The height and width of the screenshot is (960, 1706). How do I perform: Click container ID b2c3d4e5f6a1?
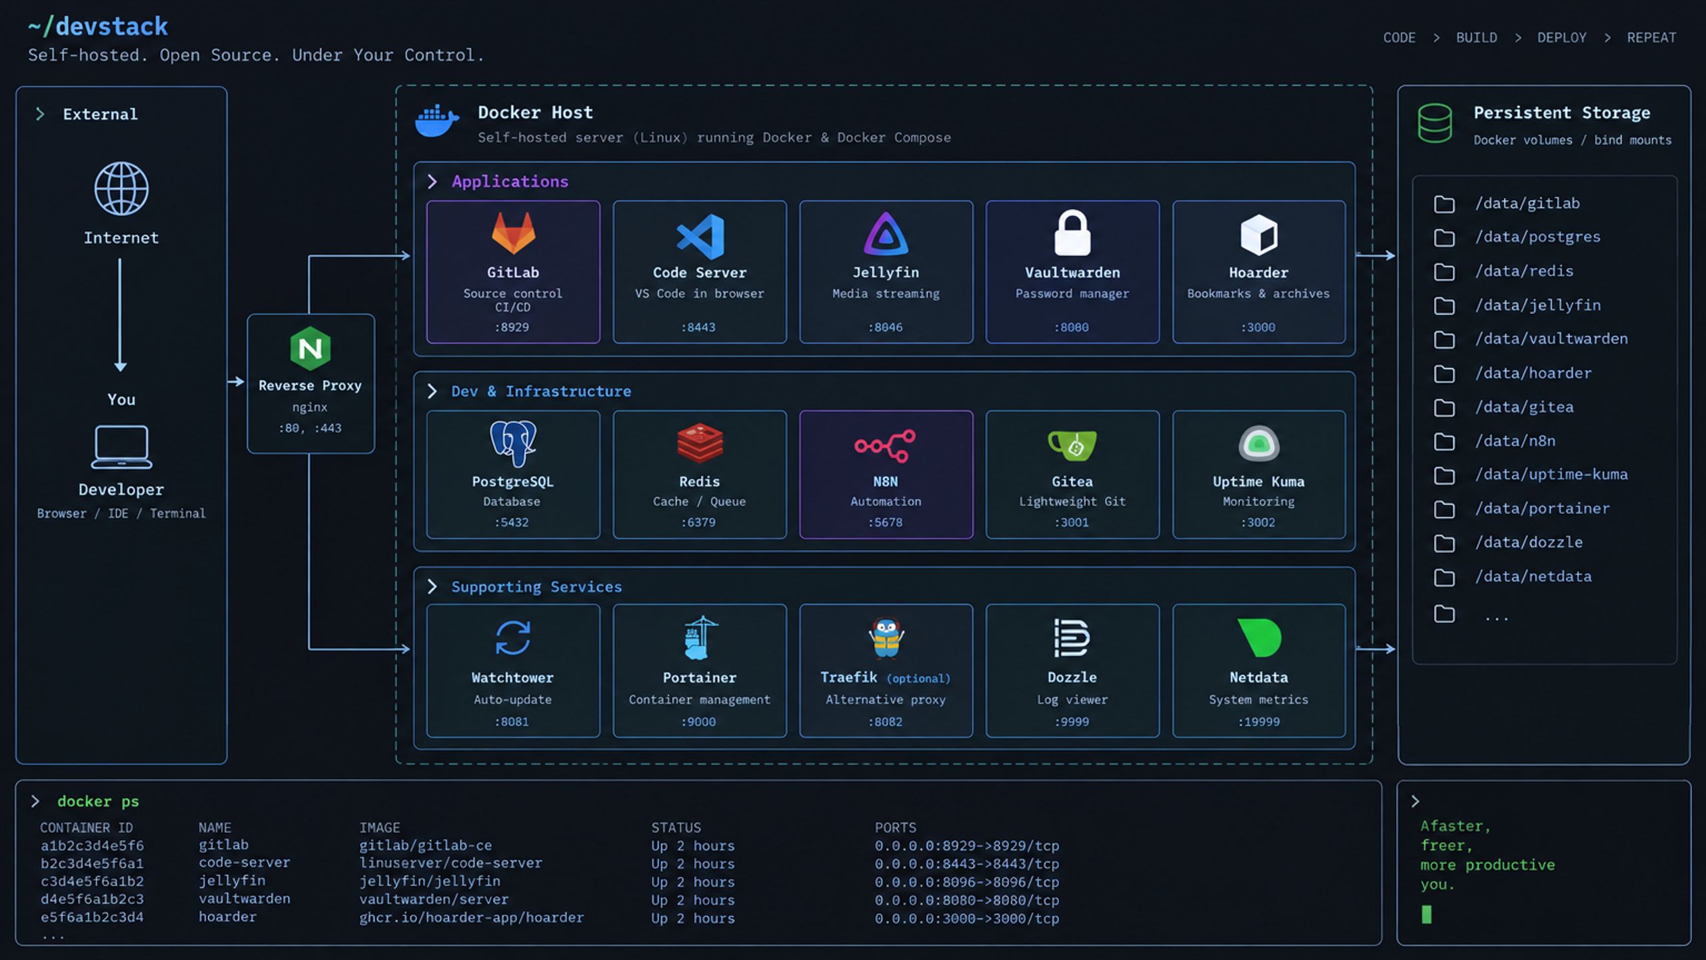(x=92, y=863)
